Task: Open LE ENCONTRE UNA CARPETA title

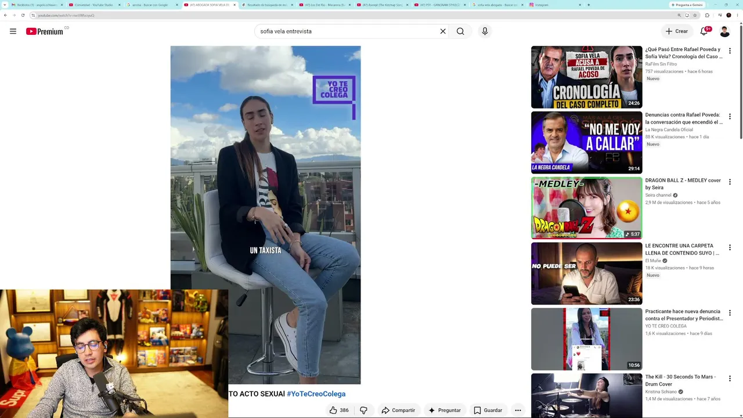Action: coord(682,250)
